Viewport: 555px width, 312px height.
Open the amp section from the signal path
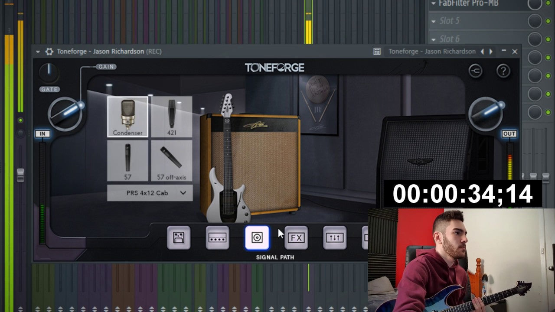pyautogui.click(x=217, y=238)
